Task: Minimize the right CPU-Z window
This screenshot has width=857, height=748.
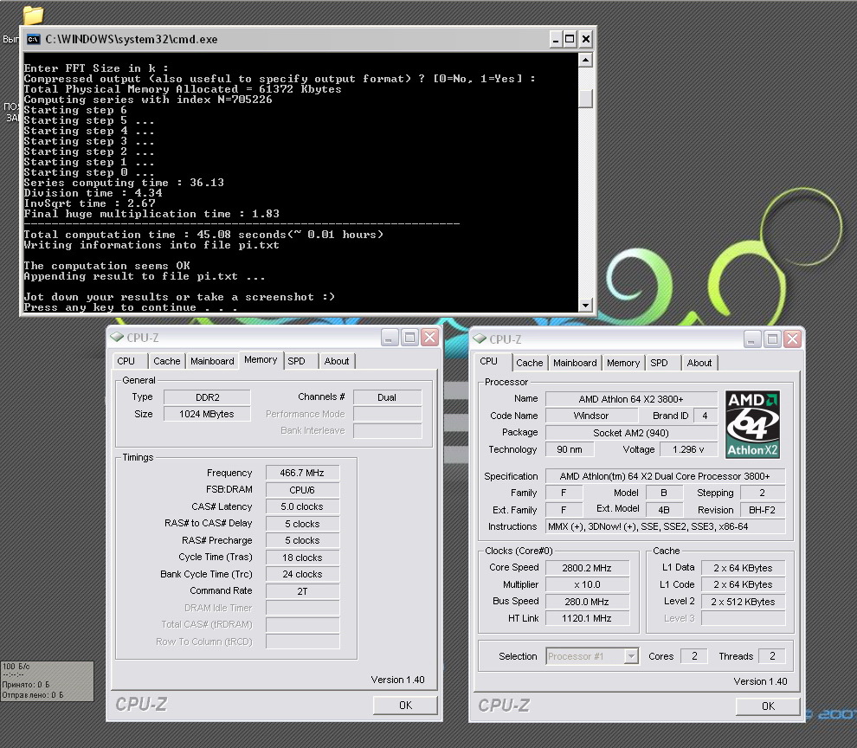Action: point(752,339)
